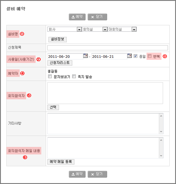The image size is (176, 184).
Task: Focus the 신청제목 input field
Action: pos(108,48)
